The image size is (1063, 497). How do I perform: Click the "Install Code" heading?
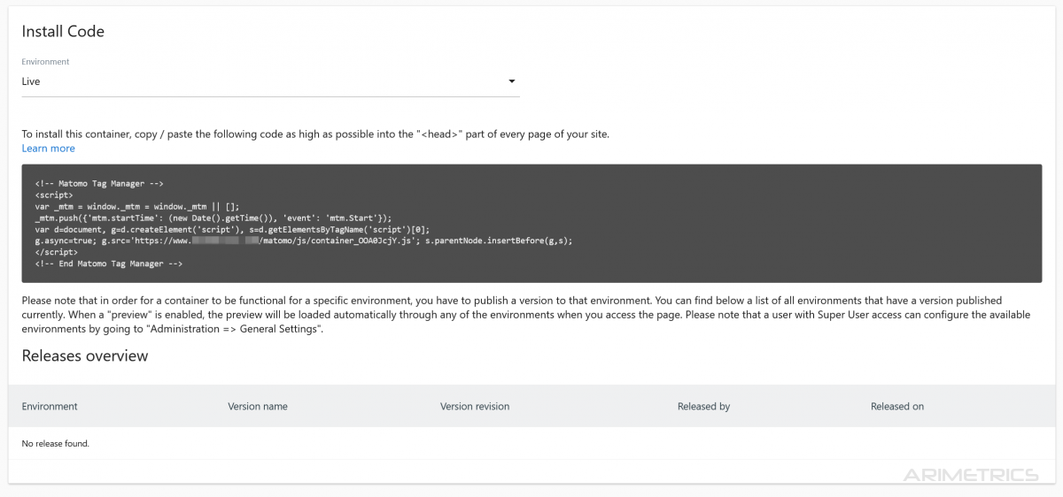pos(63,32)
